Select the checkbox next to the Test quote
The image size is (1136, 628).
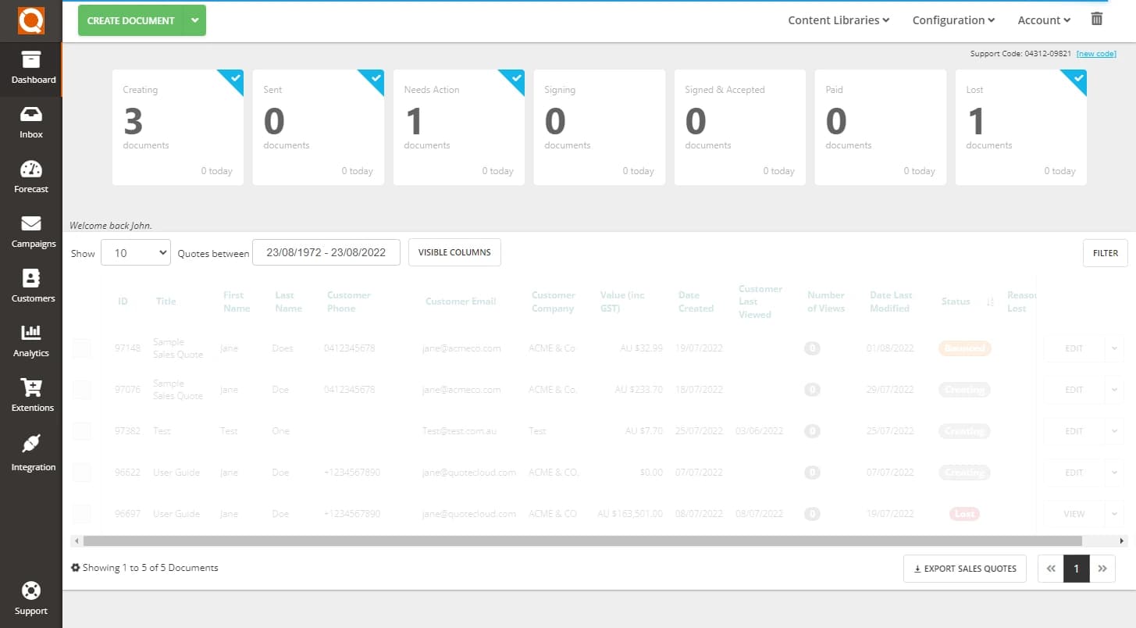[x=82, y=431]
